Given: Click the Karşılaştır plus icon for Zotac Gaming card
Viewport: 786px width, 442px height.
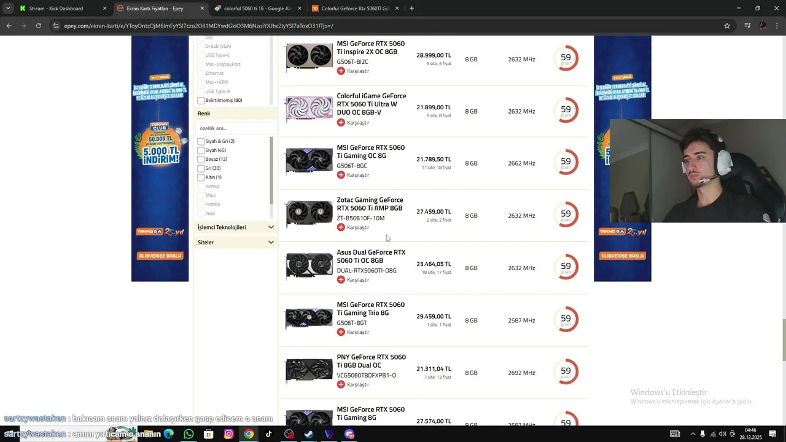Looking at the screenshot, I should 341,227.
